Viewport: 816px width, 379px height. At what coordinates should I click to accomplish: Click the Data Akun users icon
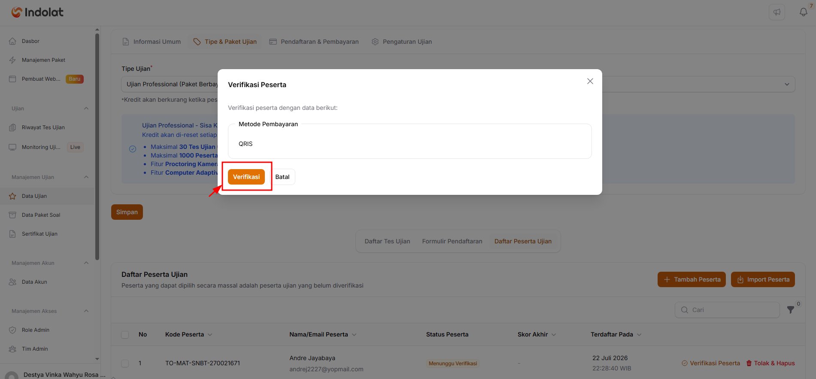point(12,282)
